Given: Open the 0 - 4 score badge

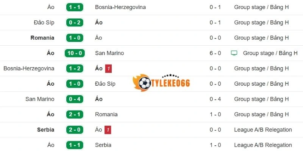Looking at the screenshot, I should [x=75, y=99].
